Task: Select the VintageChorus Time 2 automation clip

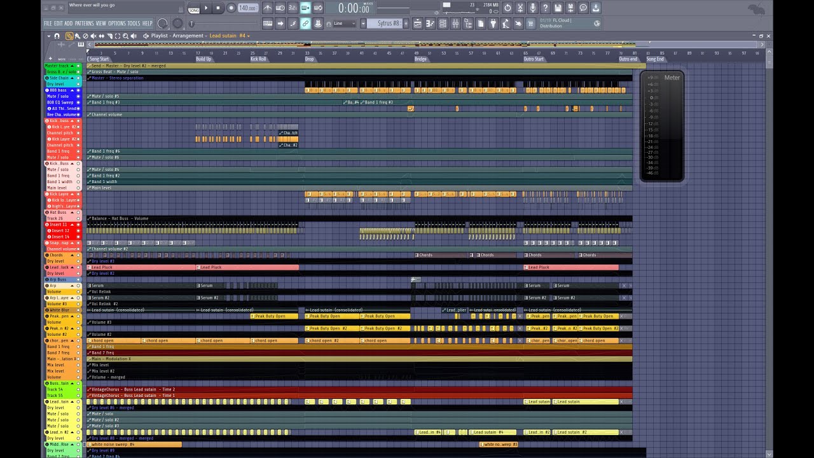Action: point(359,389)
